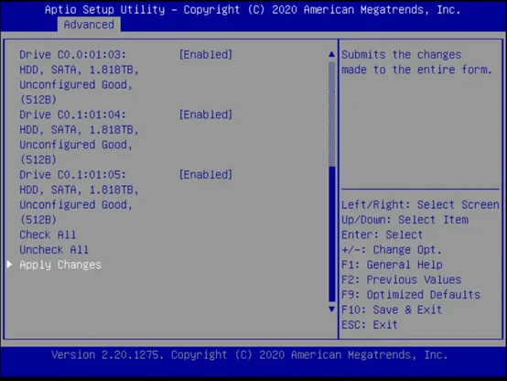
Task: Click the dotted scrollbar track area
Action: (331, 114)
